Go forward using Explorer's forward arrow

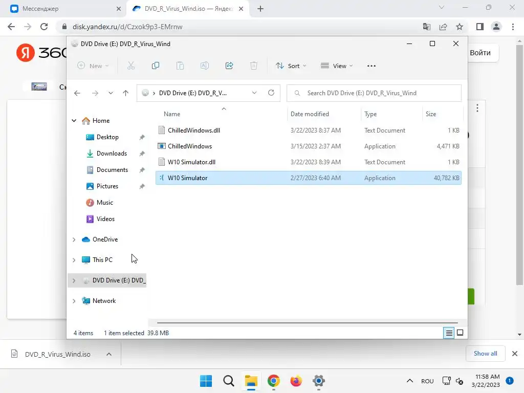[x=95, y=93]
